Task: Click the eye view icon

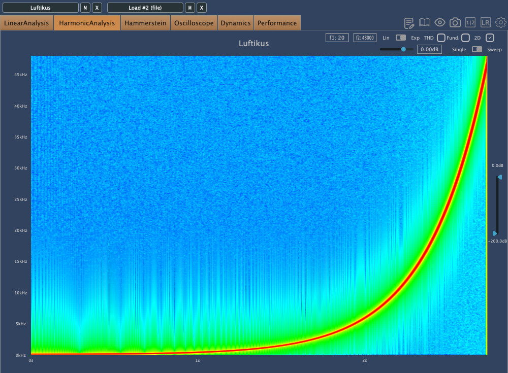Action: (440, 23)
